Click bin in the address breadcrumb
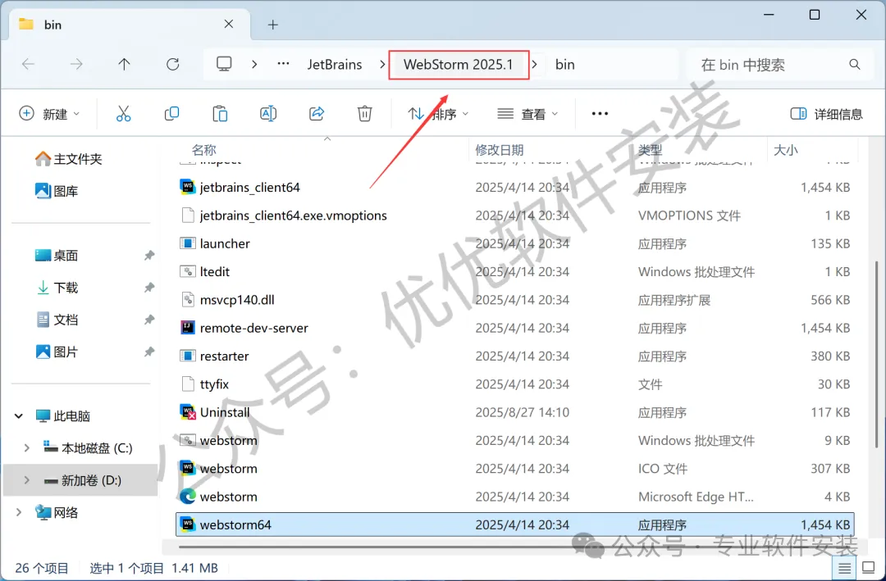886x581 pixels. pyautogui.click(x=565, y=65)
